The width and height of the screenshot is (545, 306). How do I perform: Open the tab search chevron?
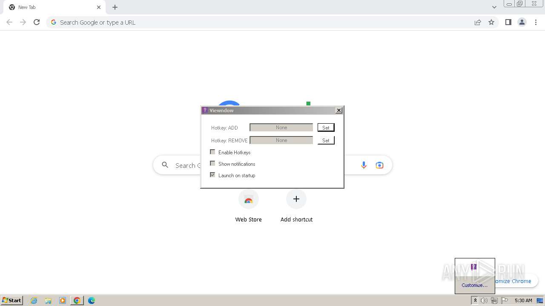click(494, 7)
